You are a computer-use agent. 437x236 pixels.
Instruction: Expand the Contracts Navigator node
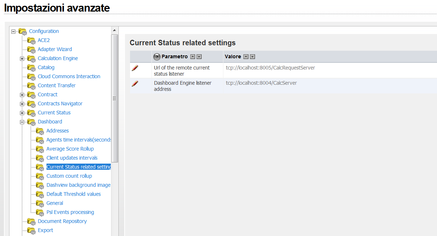click(x=22, y=104)
